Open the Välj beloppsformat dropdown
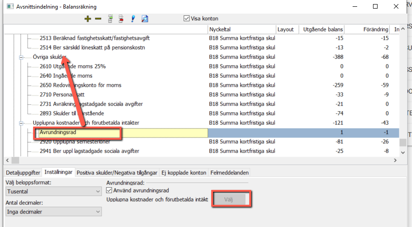Image resolution: width=412 pixels, height=227 pixels. [x=53, y=191]
